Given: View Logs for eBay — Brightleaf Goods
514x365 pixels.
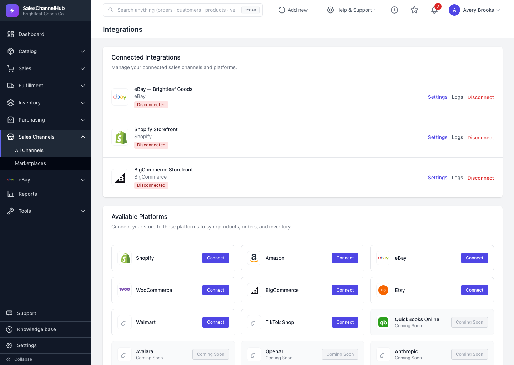Looking at the screenshot, I should (457, 97).
